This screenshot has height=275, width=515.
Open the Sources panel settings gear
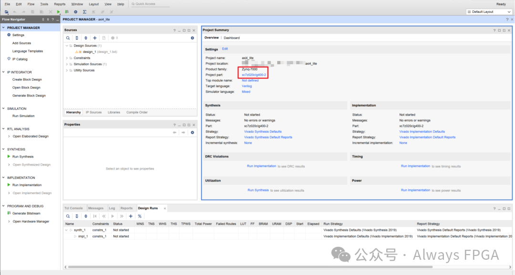click(193, 38)
